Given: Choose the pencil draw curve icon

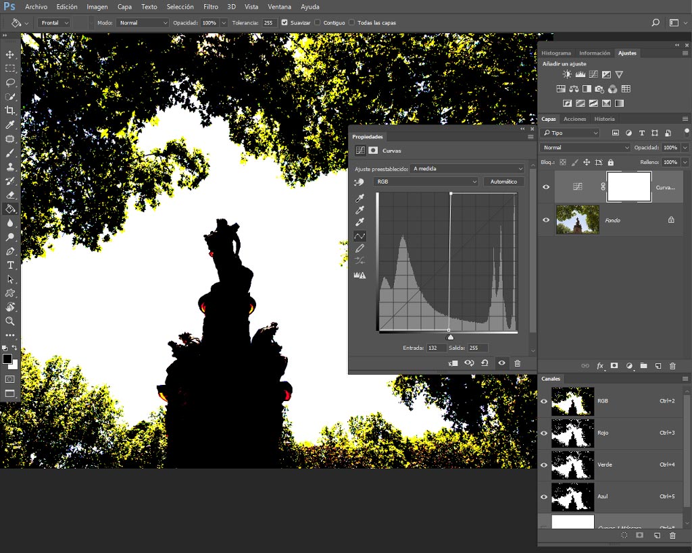Looking at the screenshot, I should click(360, 248).
